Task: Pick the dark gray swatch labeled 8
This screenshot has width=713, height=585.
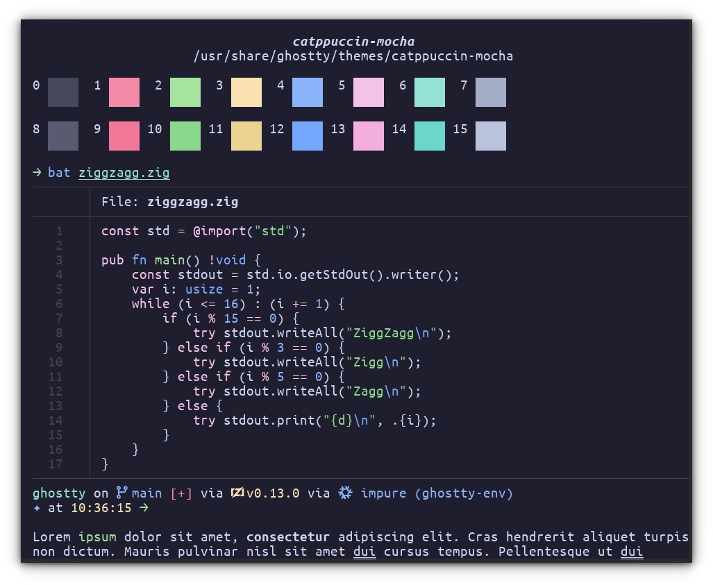Action: 63,136
